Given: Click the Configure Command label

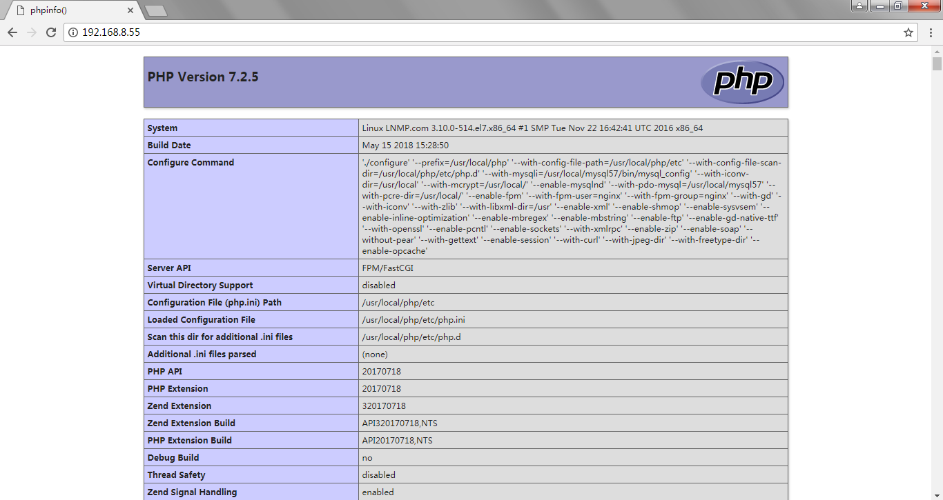Looking at the screenshot, I should tap(191, 163).
